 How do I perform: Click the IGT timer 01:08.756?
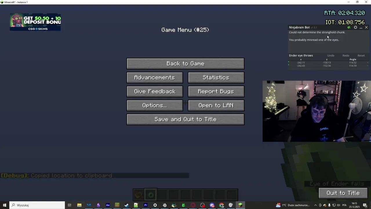tap(345, 22)
